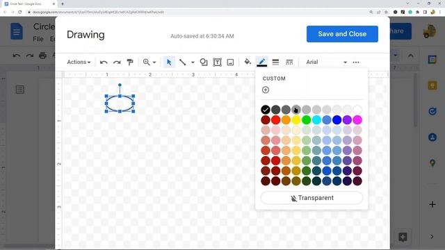445x250 pixels.
Task: Open the Actions dropdown menu
Action: click(79, 62)
